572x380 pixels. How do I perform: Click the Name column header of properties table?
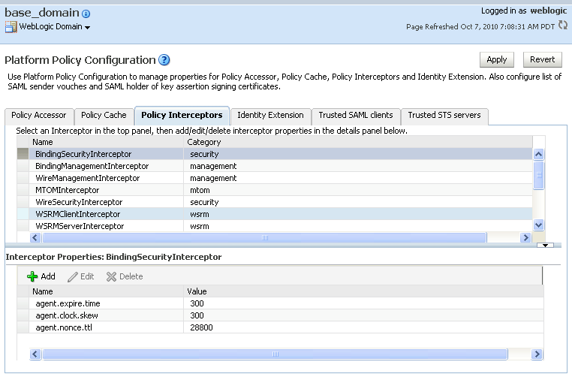coord(106,291)
